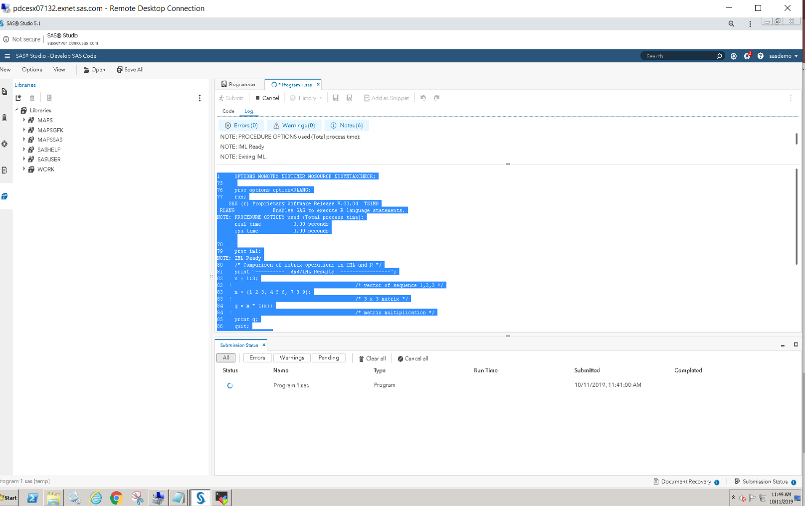Switch to the Code tab
Viewport: 805px width, 506px height.
pyautogui.click(x=228, y=111)
